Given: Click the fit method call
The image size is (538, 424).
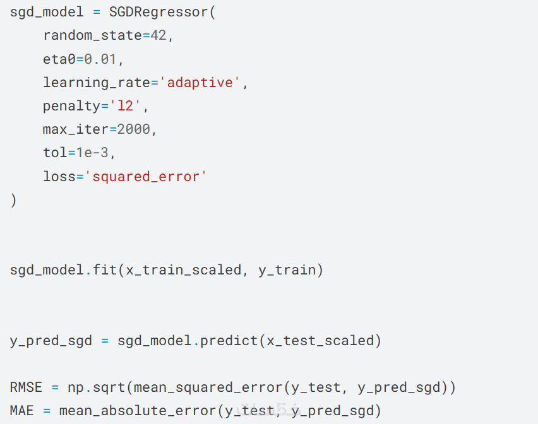Looking at the screenshot, I should [x=105, y=270].
